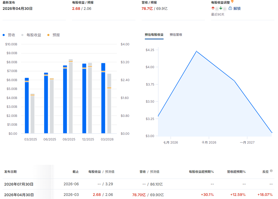Click the 发布日期 column header
This screenshot has height=199, width=278.
(10, 172)
